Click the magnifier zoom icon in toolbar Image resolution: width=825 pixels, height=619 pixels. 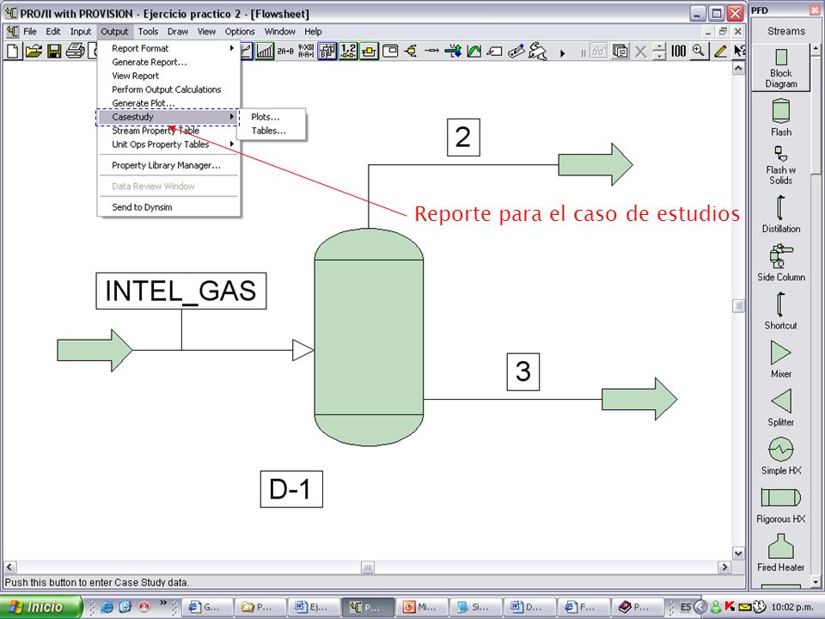699,51
